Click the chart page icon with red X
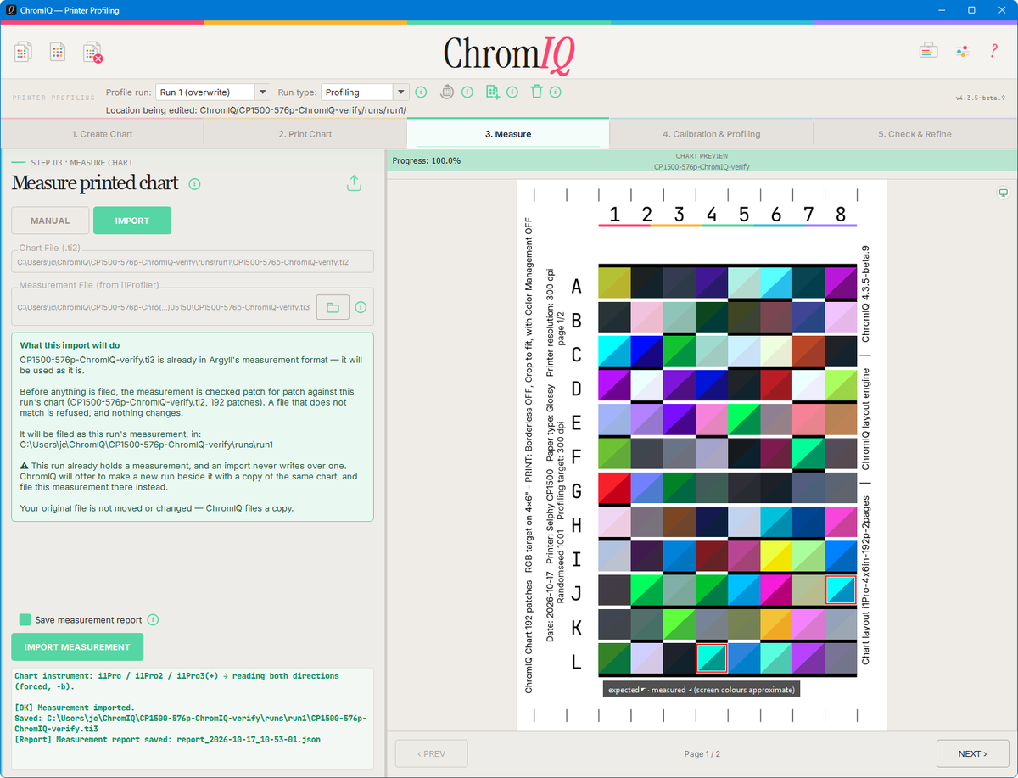The width and height of the screenshot is (1018, 778). click(93, 53)
